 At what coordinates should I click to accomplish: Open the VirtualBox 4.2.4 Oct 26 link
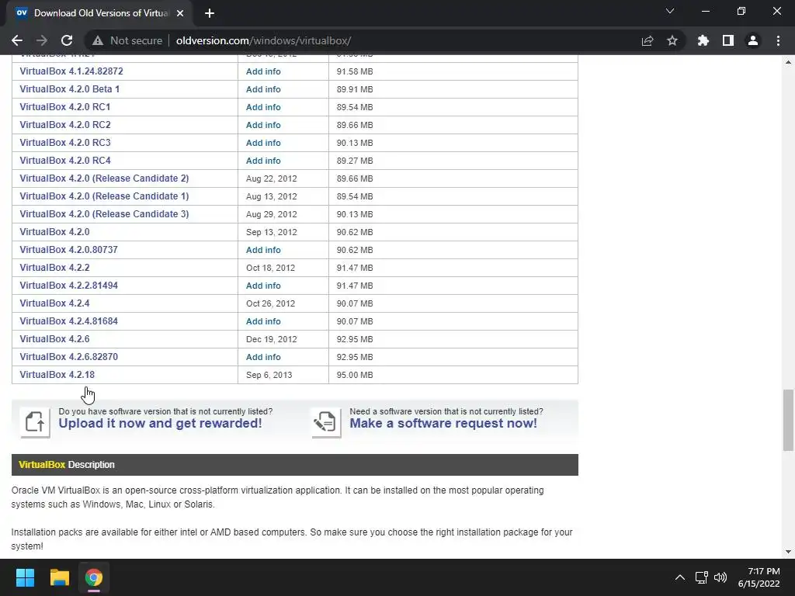[x=55, y=303]
